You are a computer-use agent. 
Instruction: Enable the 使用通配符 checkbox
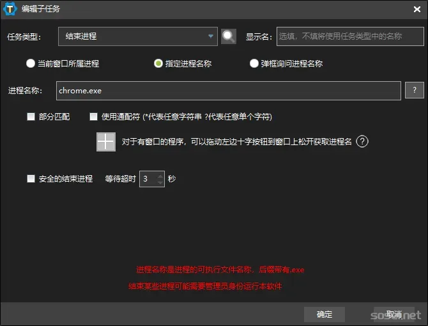94,117
